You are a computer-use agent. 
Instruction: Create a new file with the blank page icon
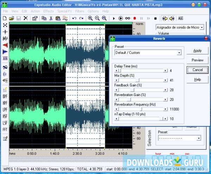click(x=5, y=18)
